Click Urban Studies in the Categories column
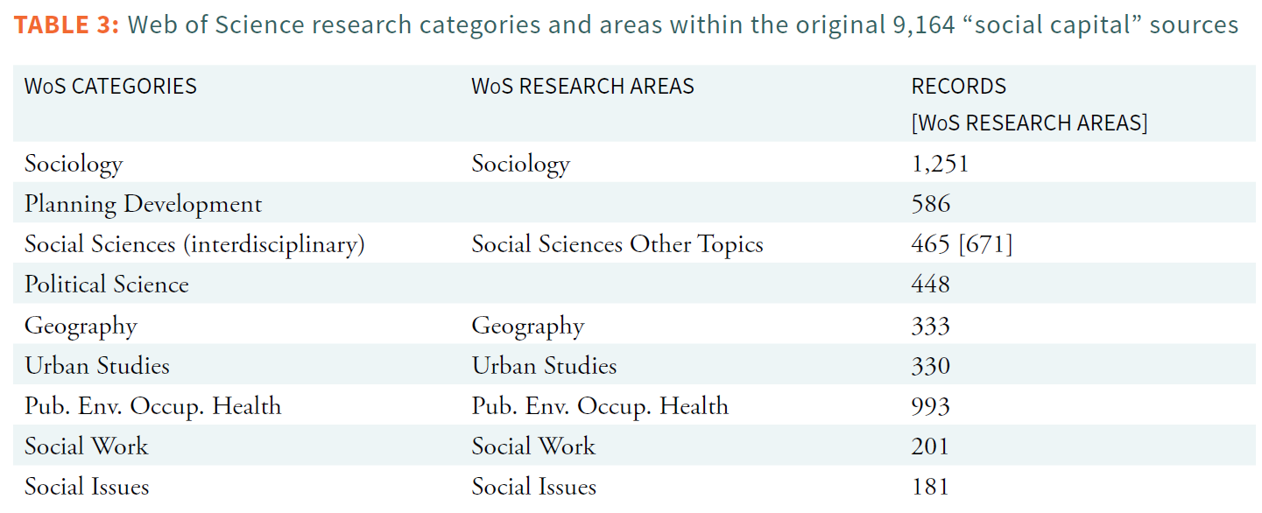 [x=97, y=366]
